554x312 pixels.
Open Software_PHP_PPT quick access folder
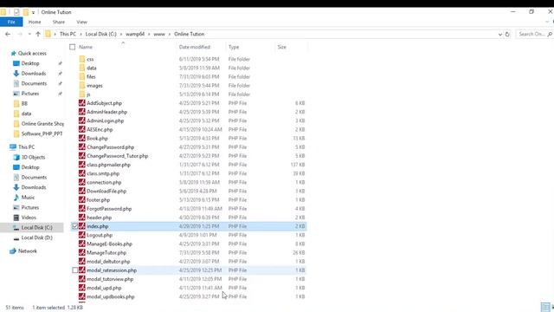click(42, 133)
